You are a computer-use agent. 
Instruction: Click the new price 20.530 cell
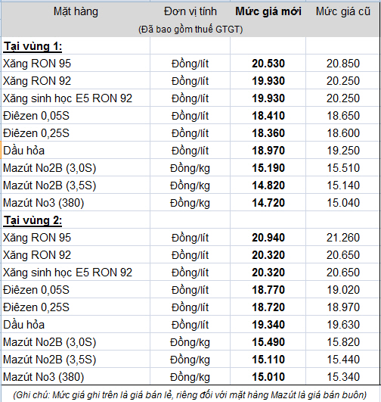268,64
